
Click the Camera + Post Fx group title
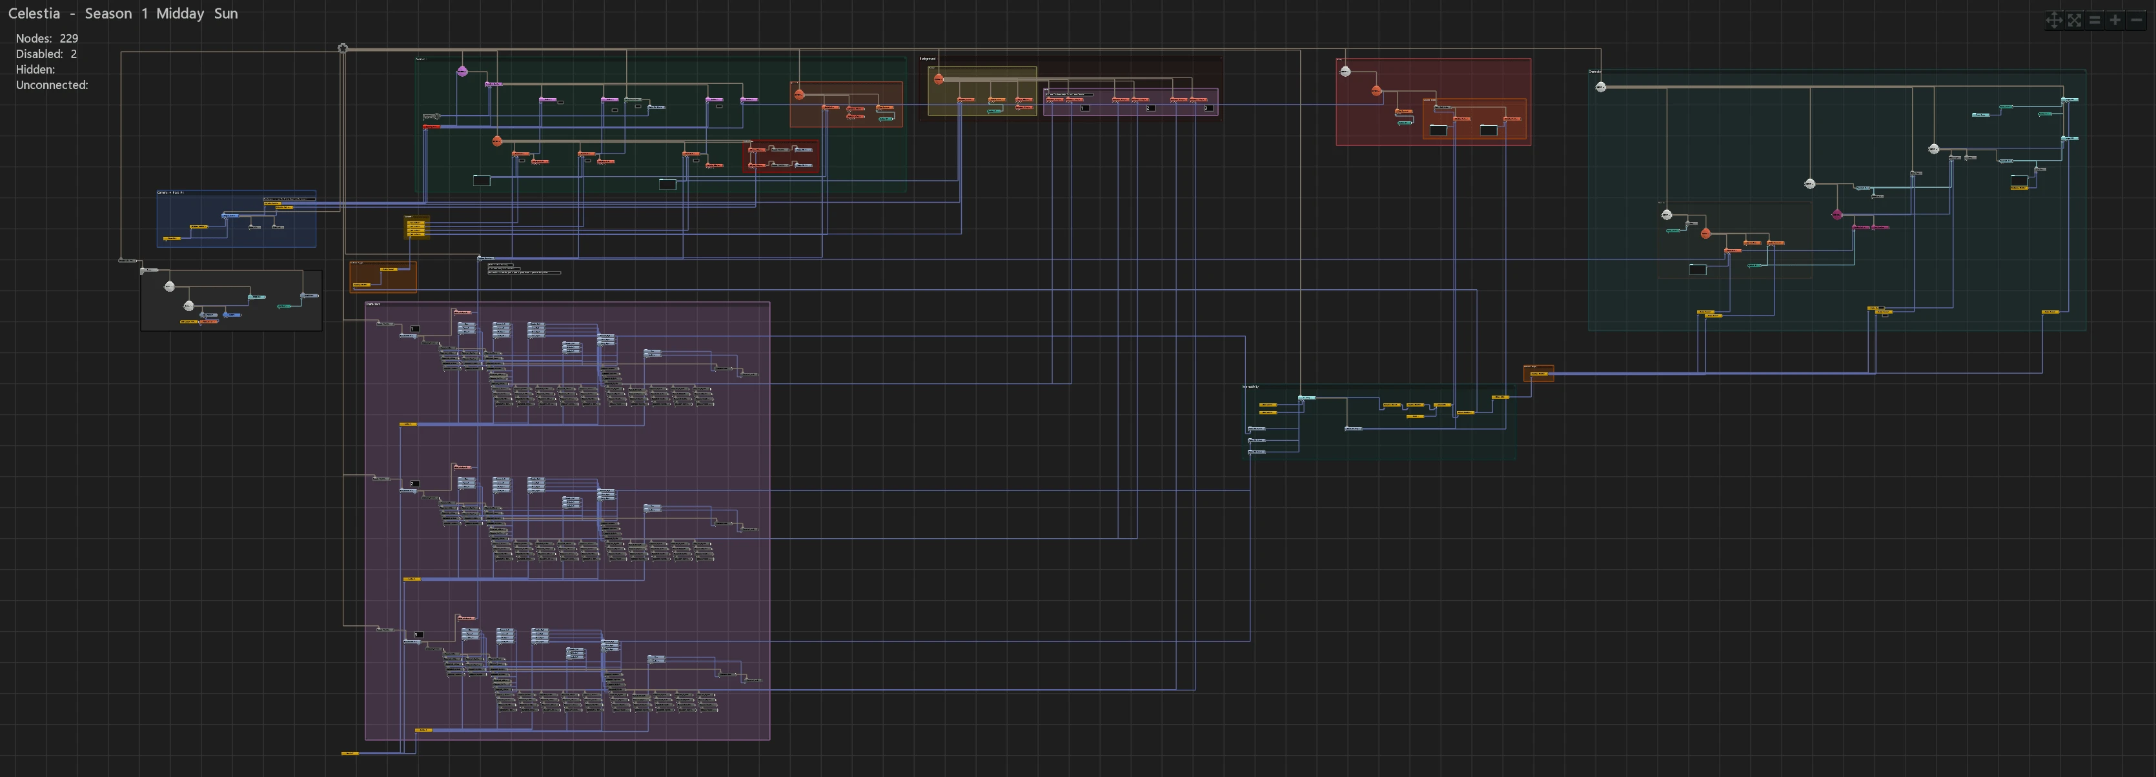coord(171,192)
